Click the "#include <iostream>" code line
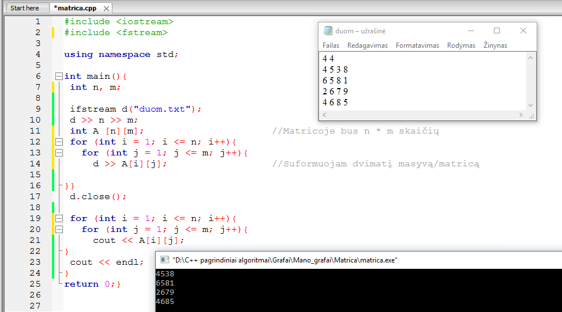The height and width of the screenshot is (312, 562). [119, 21]
